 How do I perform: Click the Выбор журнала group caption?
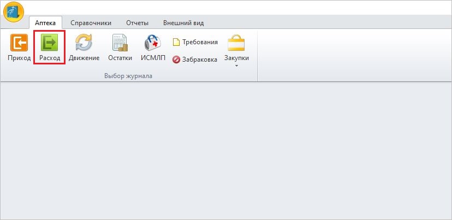(128, 75)
